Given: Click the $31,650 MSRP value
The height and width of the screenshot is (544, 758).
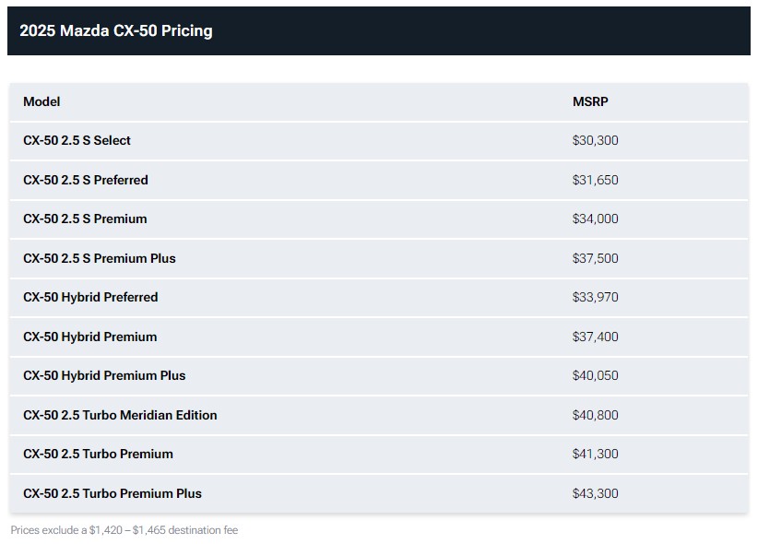Looking at the screenshot, I should click(595, 180).
